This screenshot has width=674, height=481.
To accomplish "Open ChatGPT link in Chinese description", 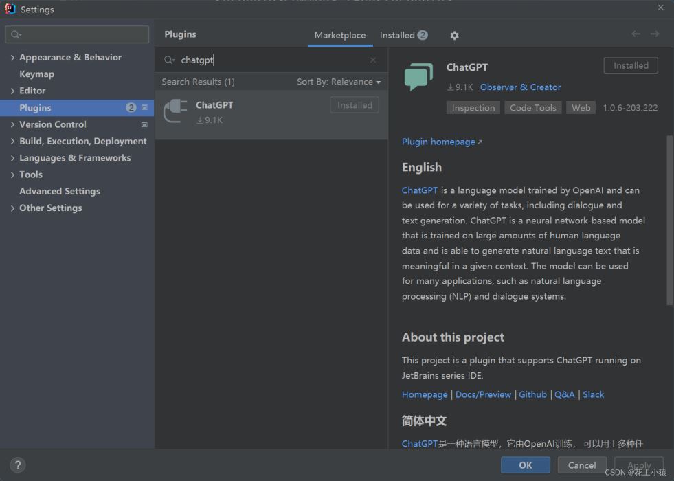I will (420, 444).
